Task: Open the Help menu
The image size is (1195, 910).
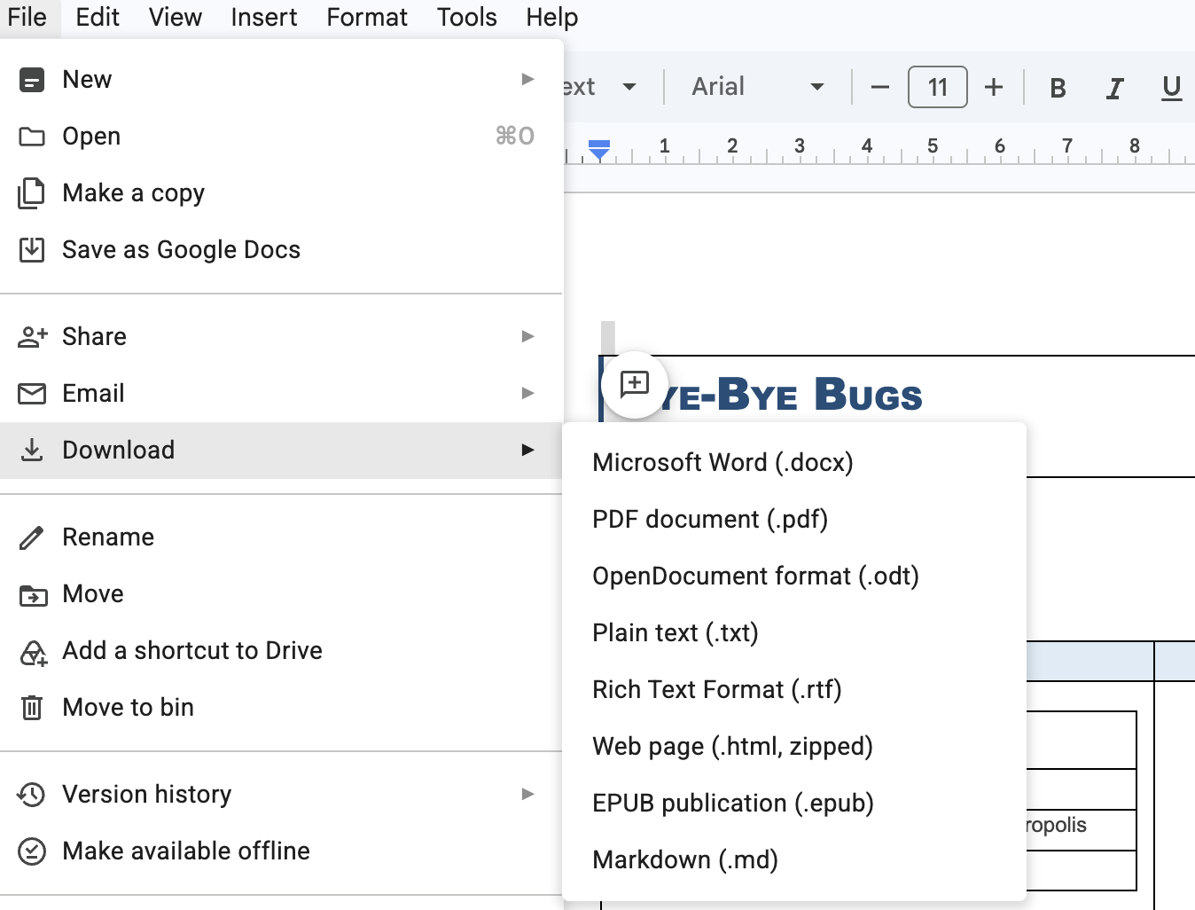Action: tap(552, 18)
